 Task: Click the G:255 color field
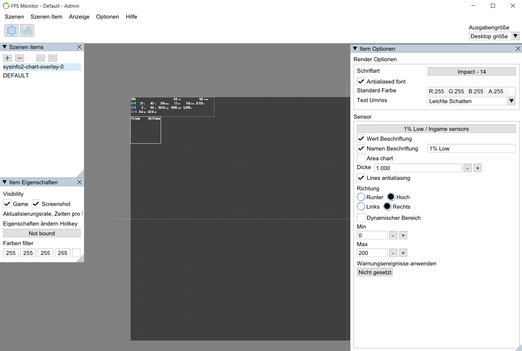pos(456,91)
